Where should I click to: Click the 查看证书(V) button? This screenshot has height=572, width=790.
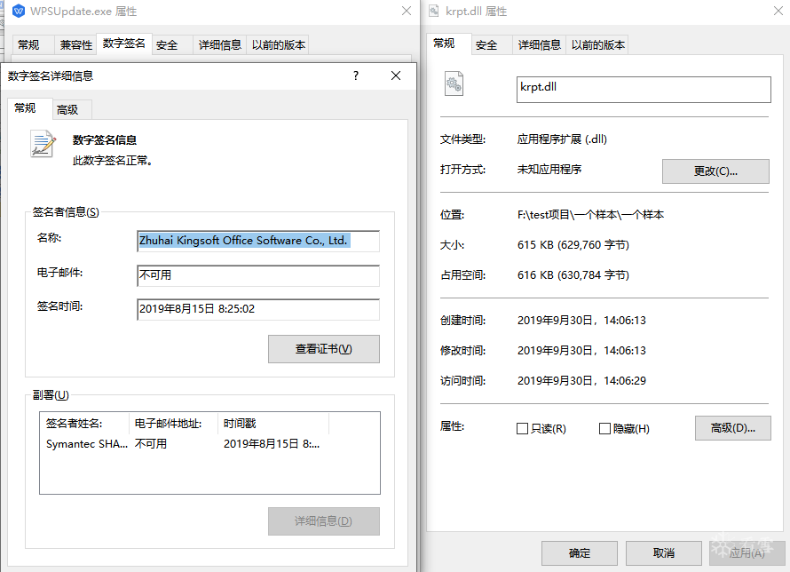(x=324, y=349)
